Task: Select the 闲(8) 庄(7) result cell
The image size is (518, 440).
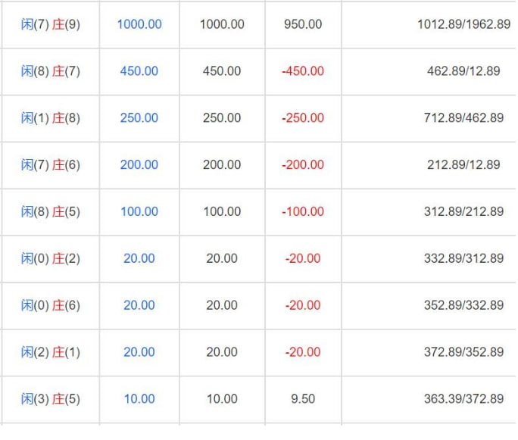Action: tap(51, 71)
